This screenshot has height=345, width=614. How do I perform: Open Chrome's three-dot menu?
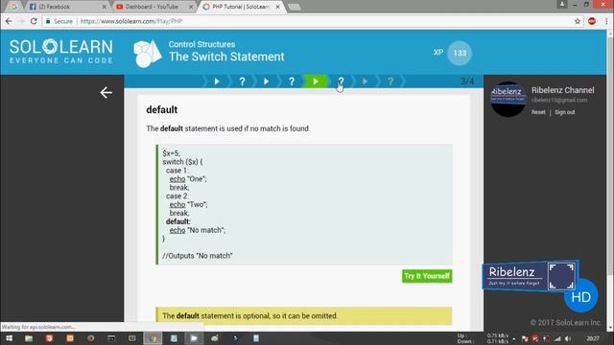[x=606, y=21]
